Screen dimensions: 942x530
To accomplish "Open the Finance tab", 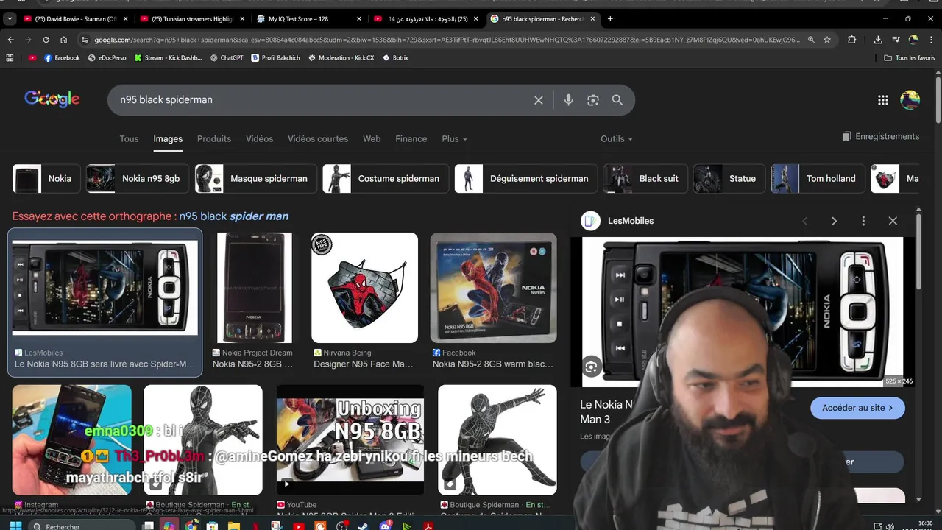I will pyautogui.click(x=411, y=138).
